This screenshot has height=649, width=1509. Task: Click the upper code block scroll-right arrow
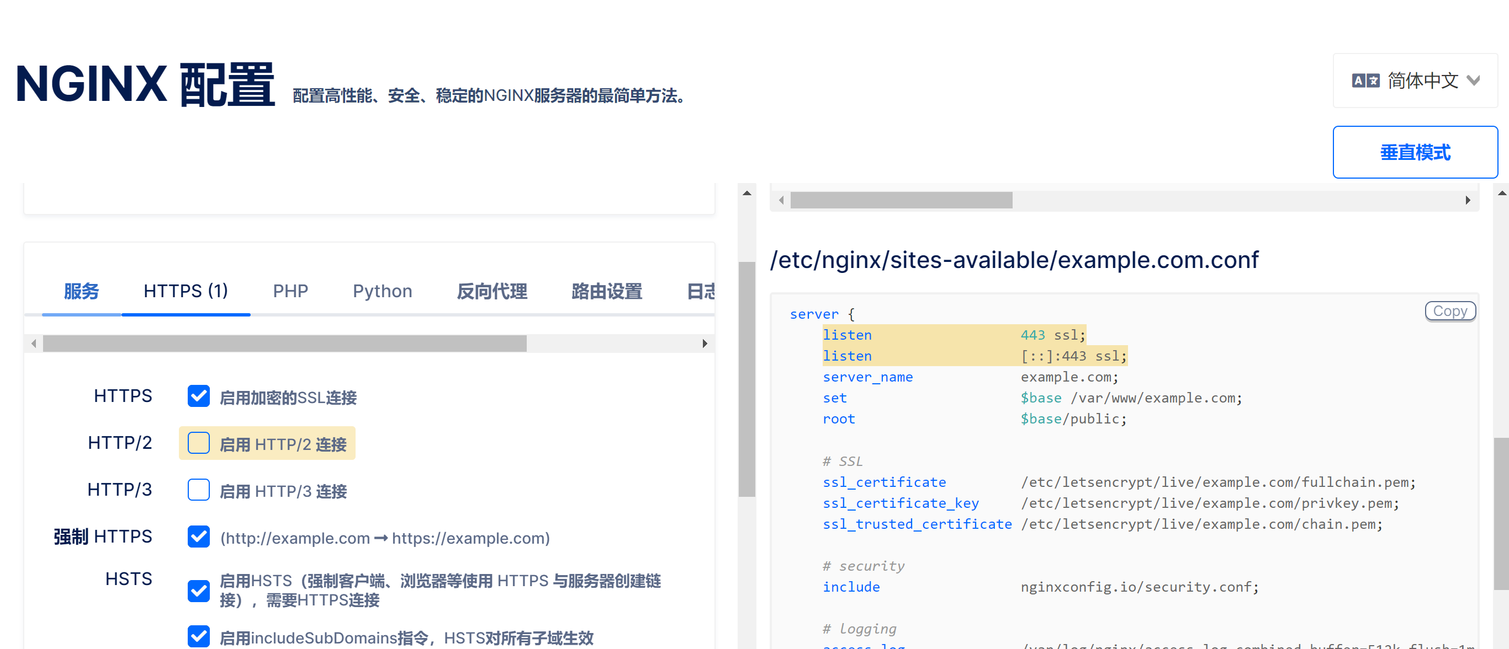pos(1468,200)
